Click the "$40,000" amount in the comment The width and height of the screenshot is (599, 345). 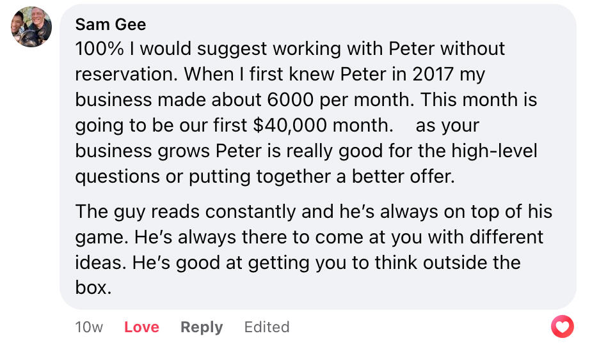pyautogui.click(x=289, y=125)
